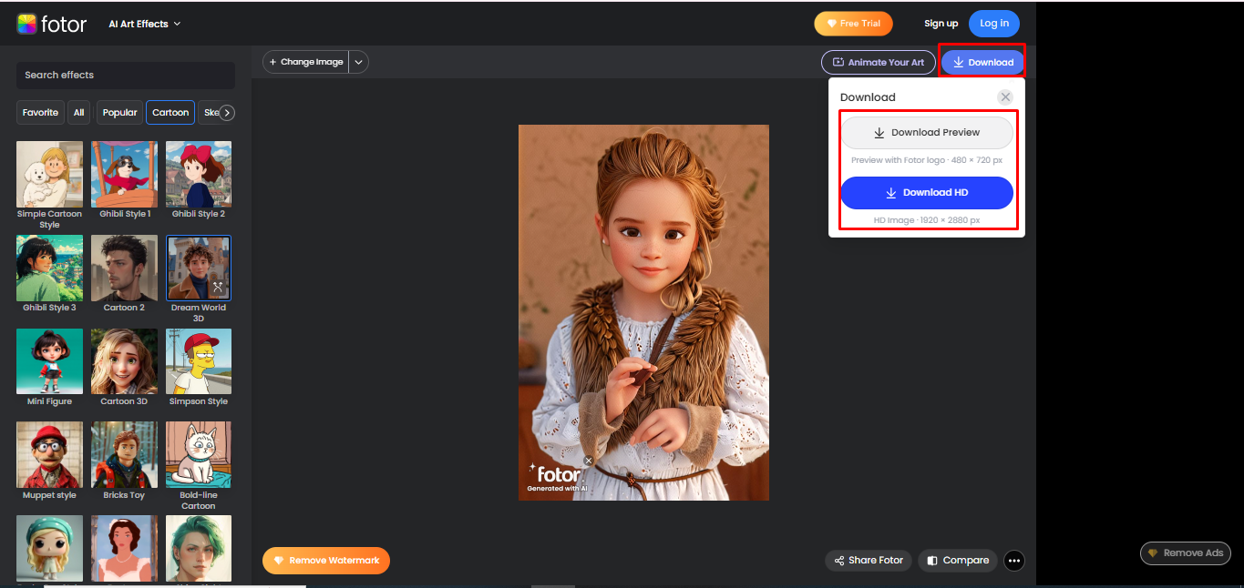This screenshot has width=1244, height=588.
Task: Switch to the Popular effects tab
Action: pyautogui.click(x=119, y=112)
